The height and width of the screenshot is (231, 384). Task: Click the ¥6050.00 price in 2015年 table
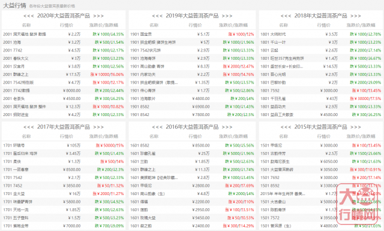pyautogui.click(x=329, y=162)
